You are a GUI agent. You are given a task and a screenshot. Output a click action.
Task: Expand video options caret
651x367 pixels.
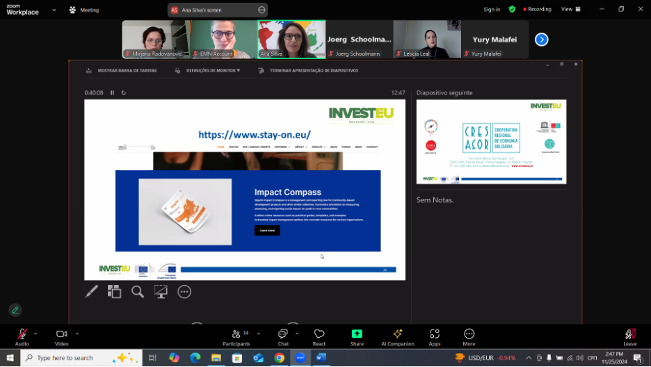[77, 334]
